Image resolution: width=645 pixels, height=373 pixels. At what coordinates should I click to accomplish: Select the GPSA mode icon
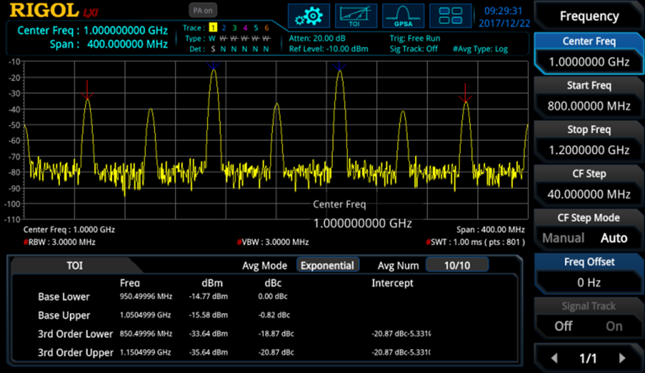[x=403, y=15]
